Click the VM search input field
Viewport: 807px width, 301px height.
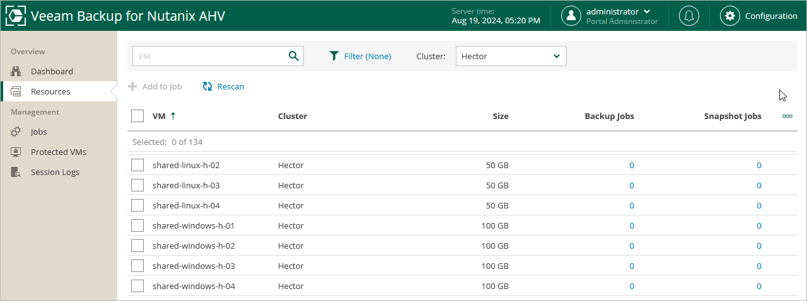click(x=209, y=56)
